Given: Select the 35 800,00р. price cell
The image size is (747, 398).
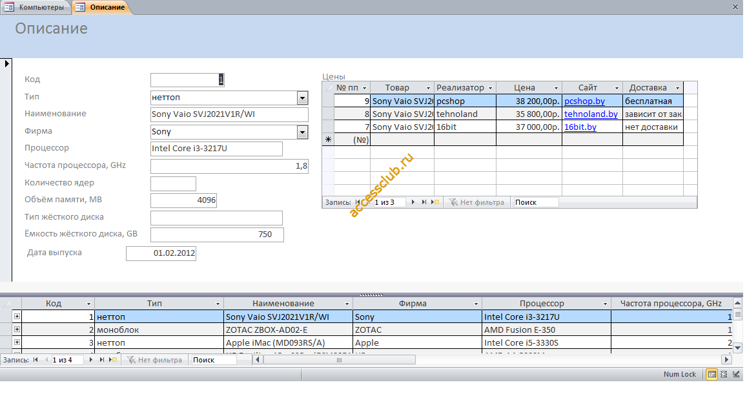Looking at the screenshot, I should click(529, 114).
